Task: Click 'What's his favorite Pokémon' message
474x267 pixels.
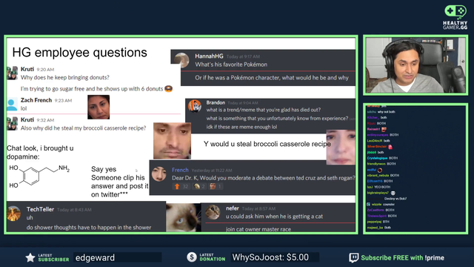Action: [231, 65]
